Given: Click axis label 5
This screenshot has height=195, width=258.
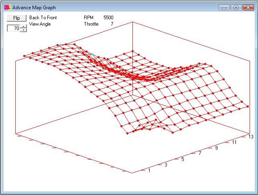Looking at the screenshot, I should [x=183, y=159].
